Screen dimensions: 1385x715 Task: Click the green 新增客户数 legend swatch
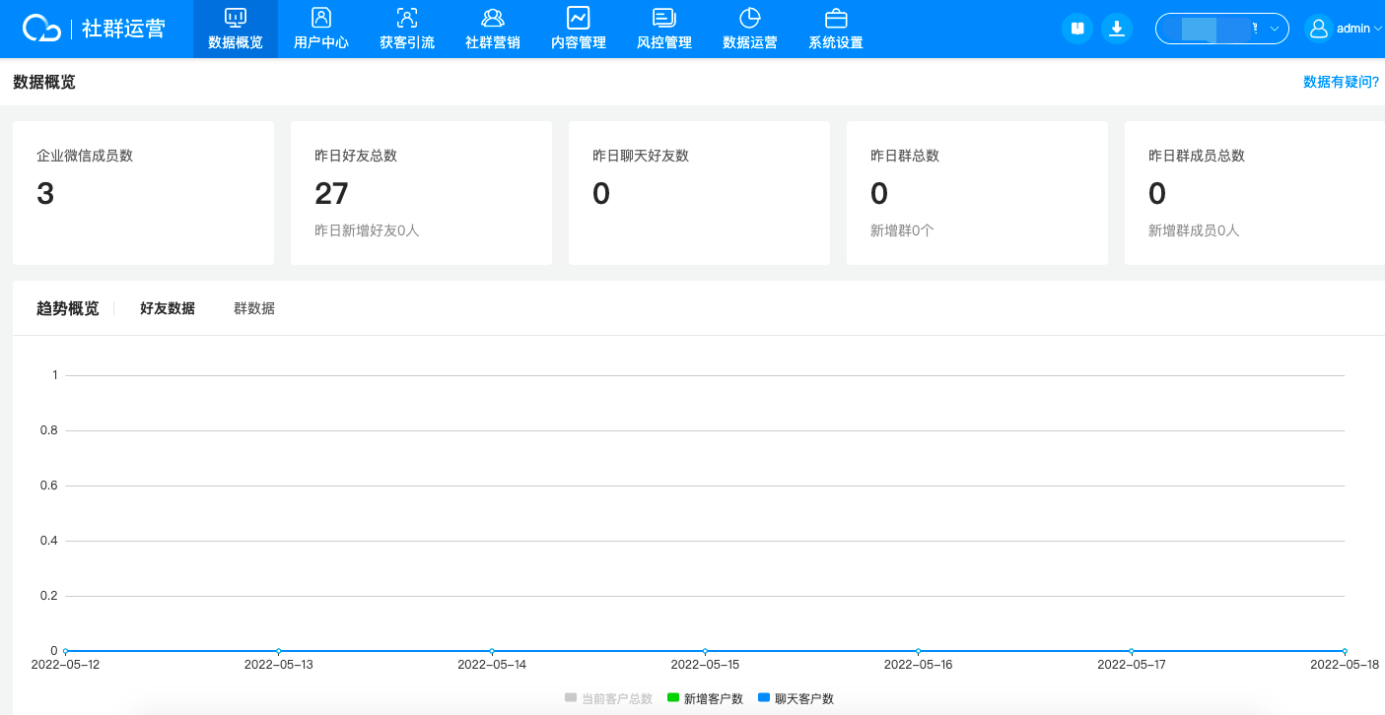point(673,697)
